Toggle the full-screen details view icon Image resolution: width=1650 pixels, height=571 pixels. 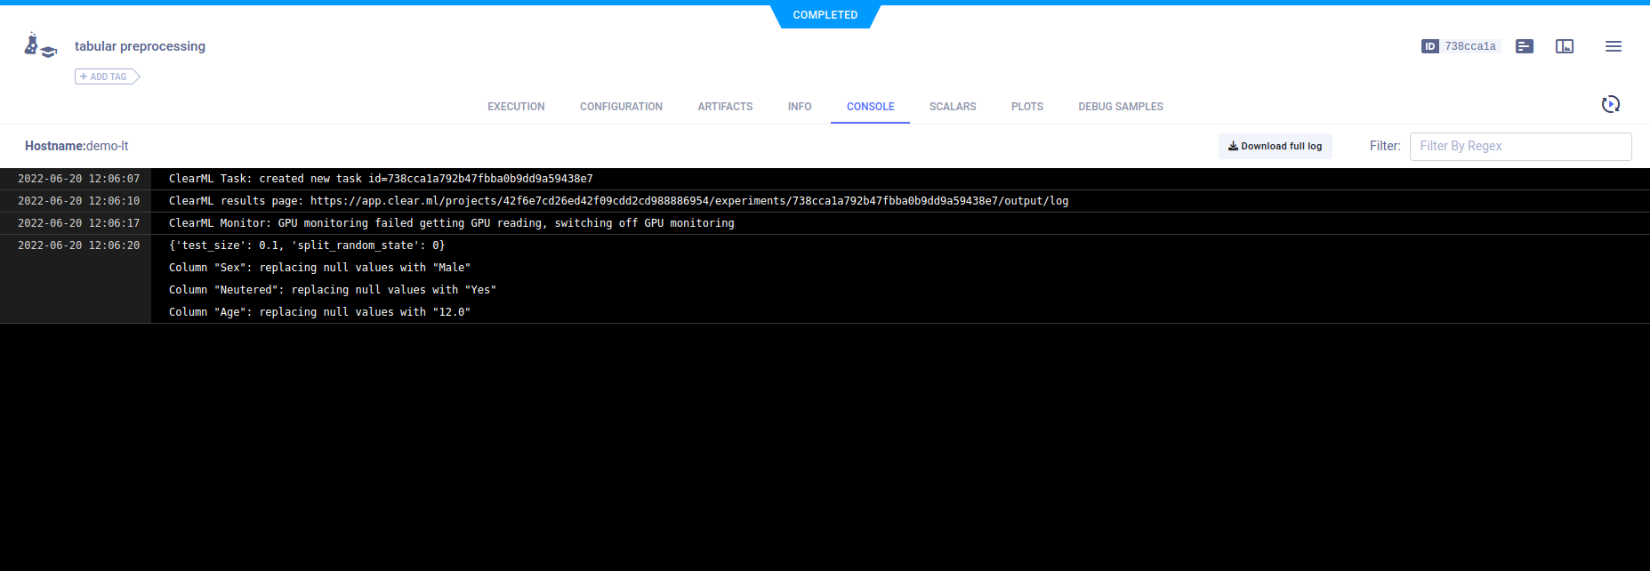tap(1564, 46)
